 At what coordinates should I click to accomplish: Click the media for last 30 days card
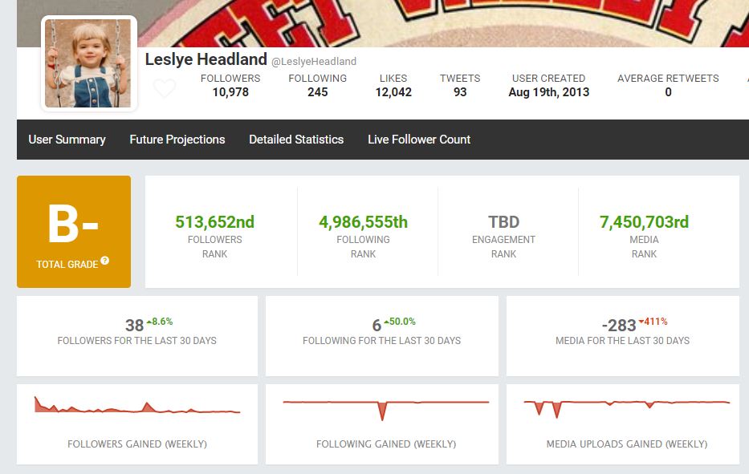622,335
